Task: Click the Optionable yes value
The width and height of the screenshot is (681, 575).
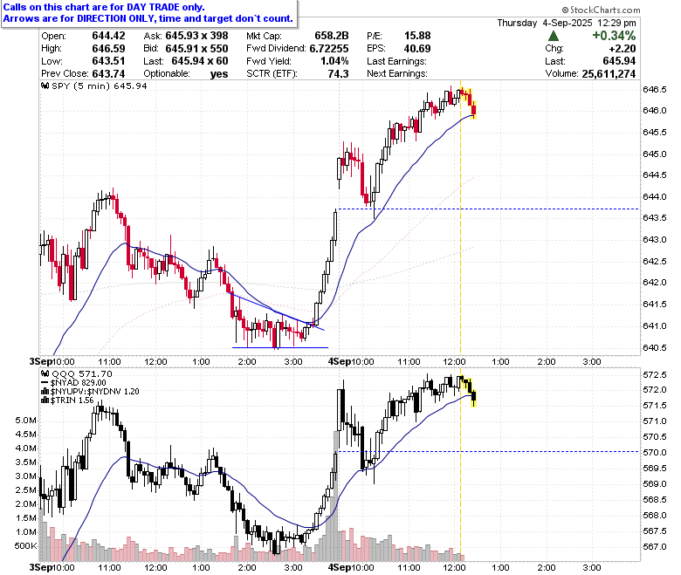Action: (219, 74)
